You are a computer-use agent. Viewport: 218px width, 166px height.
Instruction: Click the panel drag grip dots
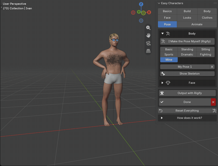point(215,3)
